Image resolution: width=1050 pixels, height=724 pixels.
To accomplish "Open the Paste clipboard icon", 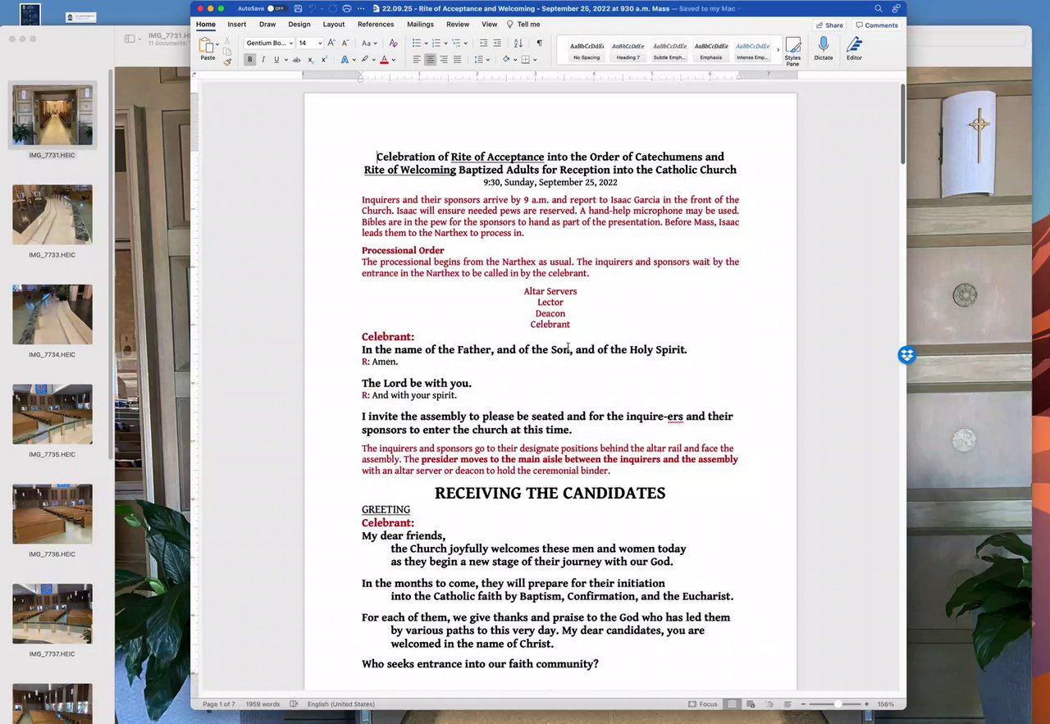I will 206,44.
